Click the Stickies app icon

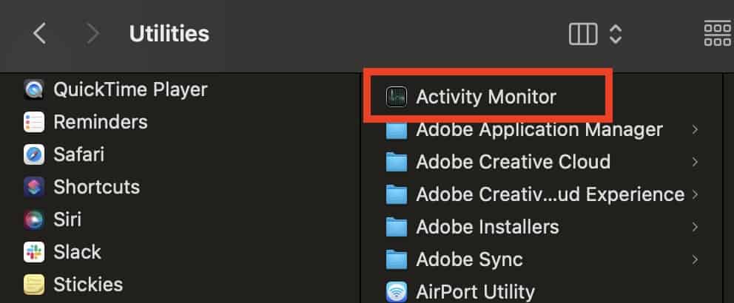click(34, 284)
